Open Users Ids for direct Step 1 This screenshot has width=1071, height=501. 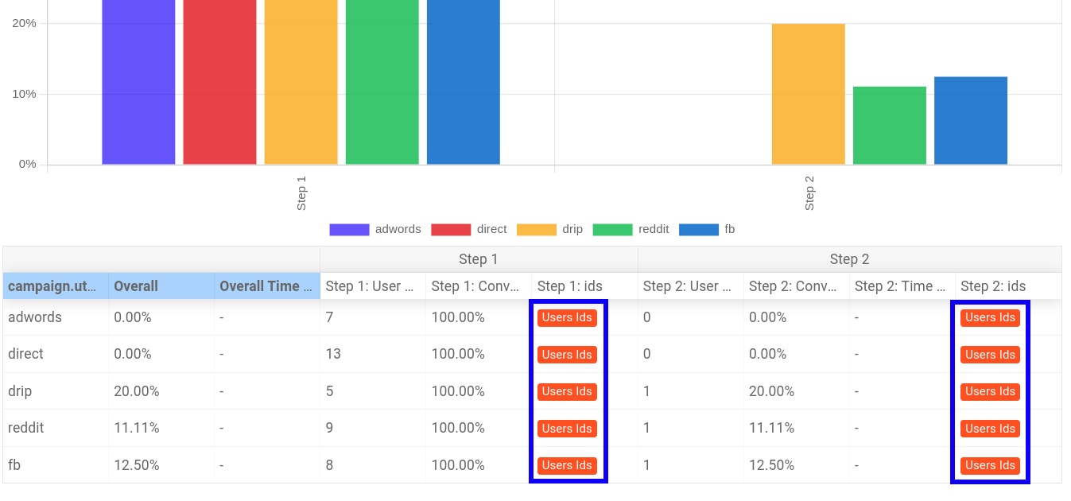(566, 355)
